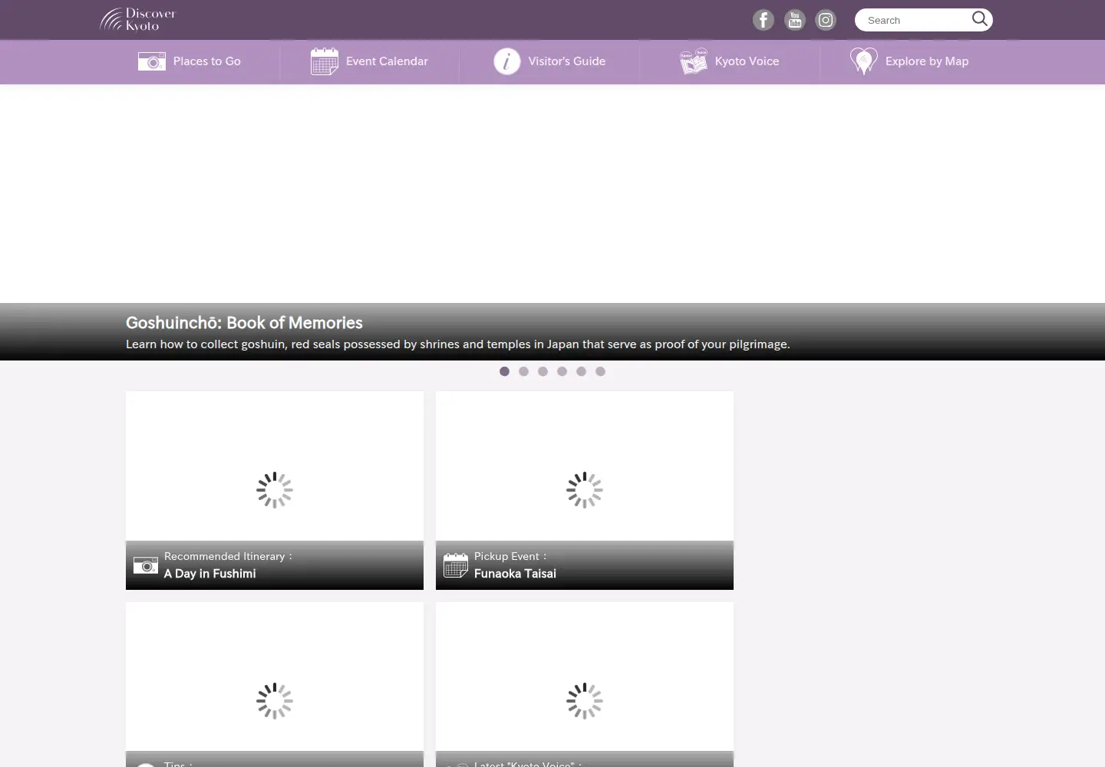
Task: Select the first carousel slide dot
Action: (x=504, y=371)
